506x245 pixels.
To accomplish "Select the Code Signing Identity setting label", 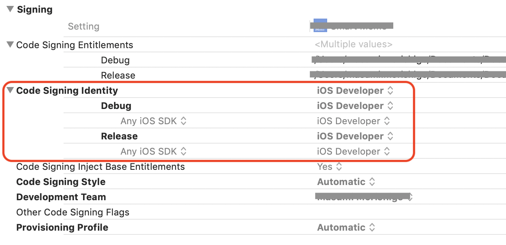I will 67,91.
